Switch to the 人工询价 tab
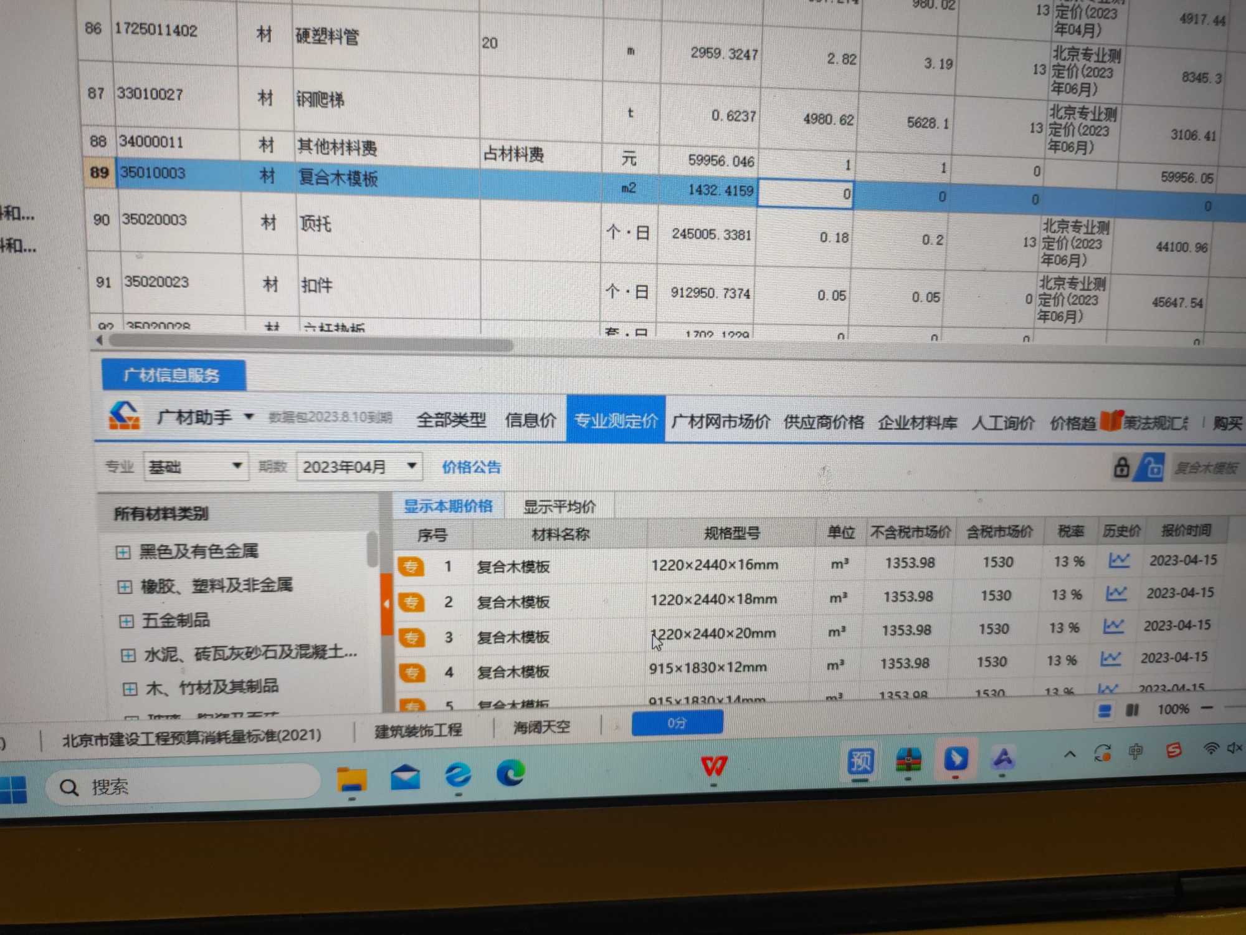The height and width of the screenshot is (935, 1246). 1003,423
